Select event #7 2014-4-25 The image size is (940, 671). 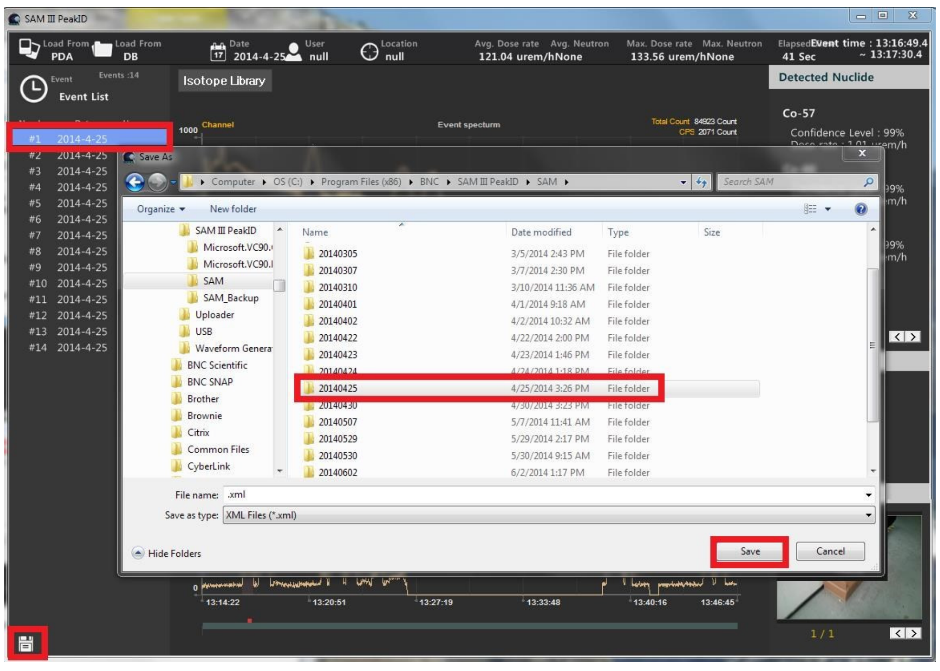68,235
